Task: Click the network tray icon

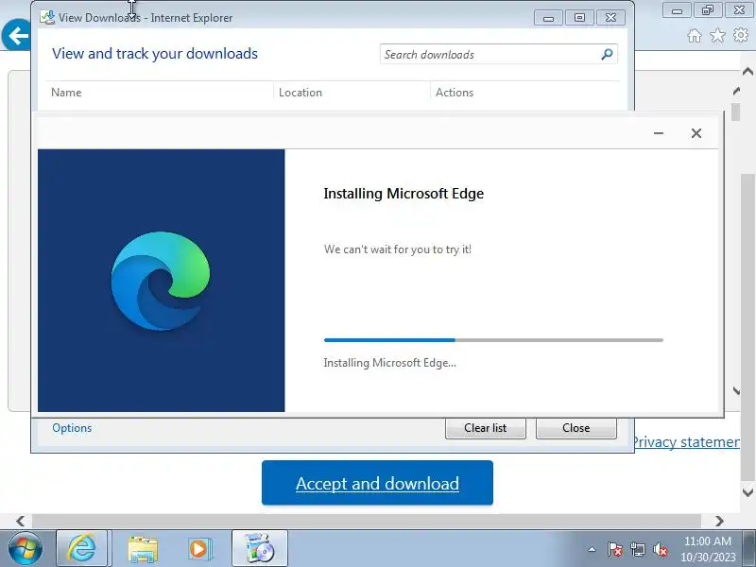Action: [x=638, y=549]
